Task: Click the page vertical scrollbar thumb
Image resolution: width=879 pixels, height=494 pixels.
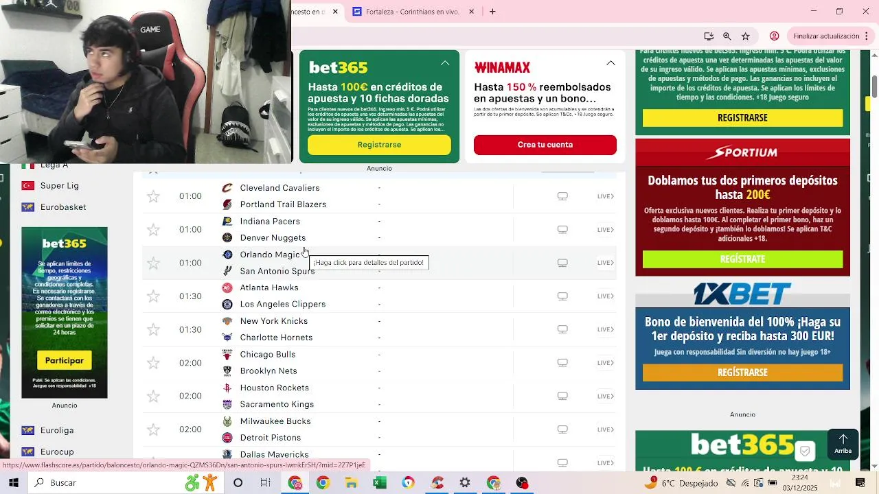Action: point(874,86)
